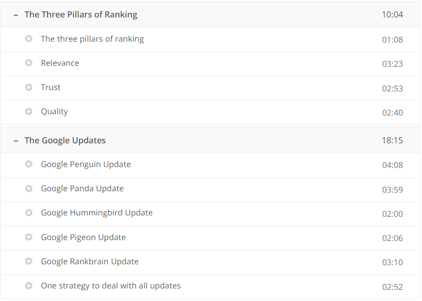Screen dimensions: 422x301
Task: Open the Relevance lesson link
Action: (60, 63)
